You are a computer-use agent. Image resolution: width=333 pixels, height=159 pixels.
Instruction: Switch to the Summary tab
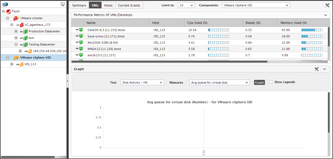tap(79, 5)
